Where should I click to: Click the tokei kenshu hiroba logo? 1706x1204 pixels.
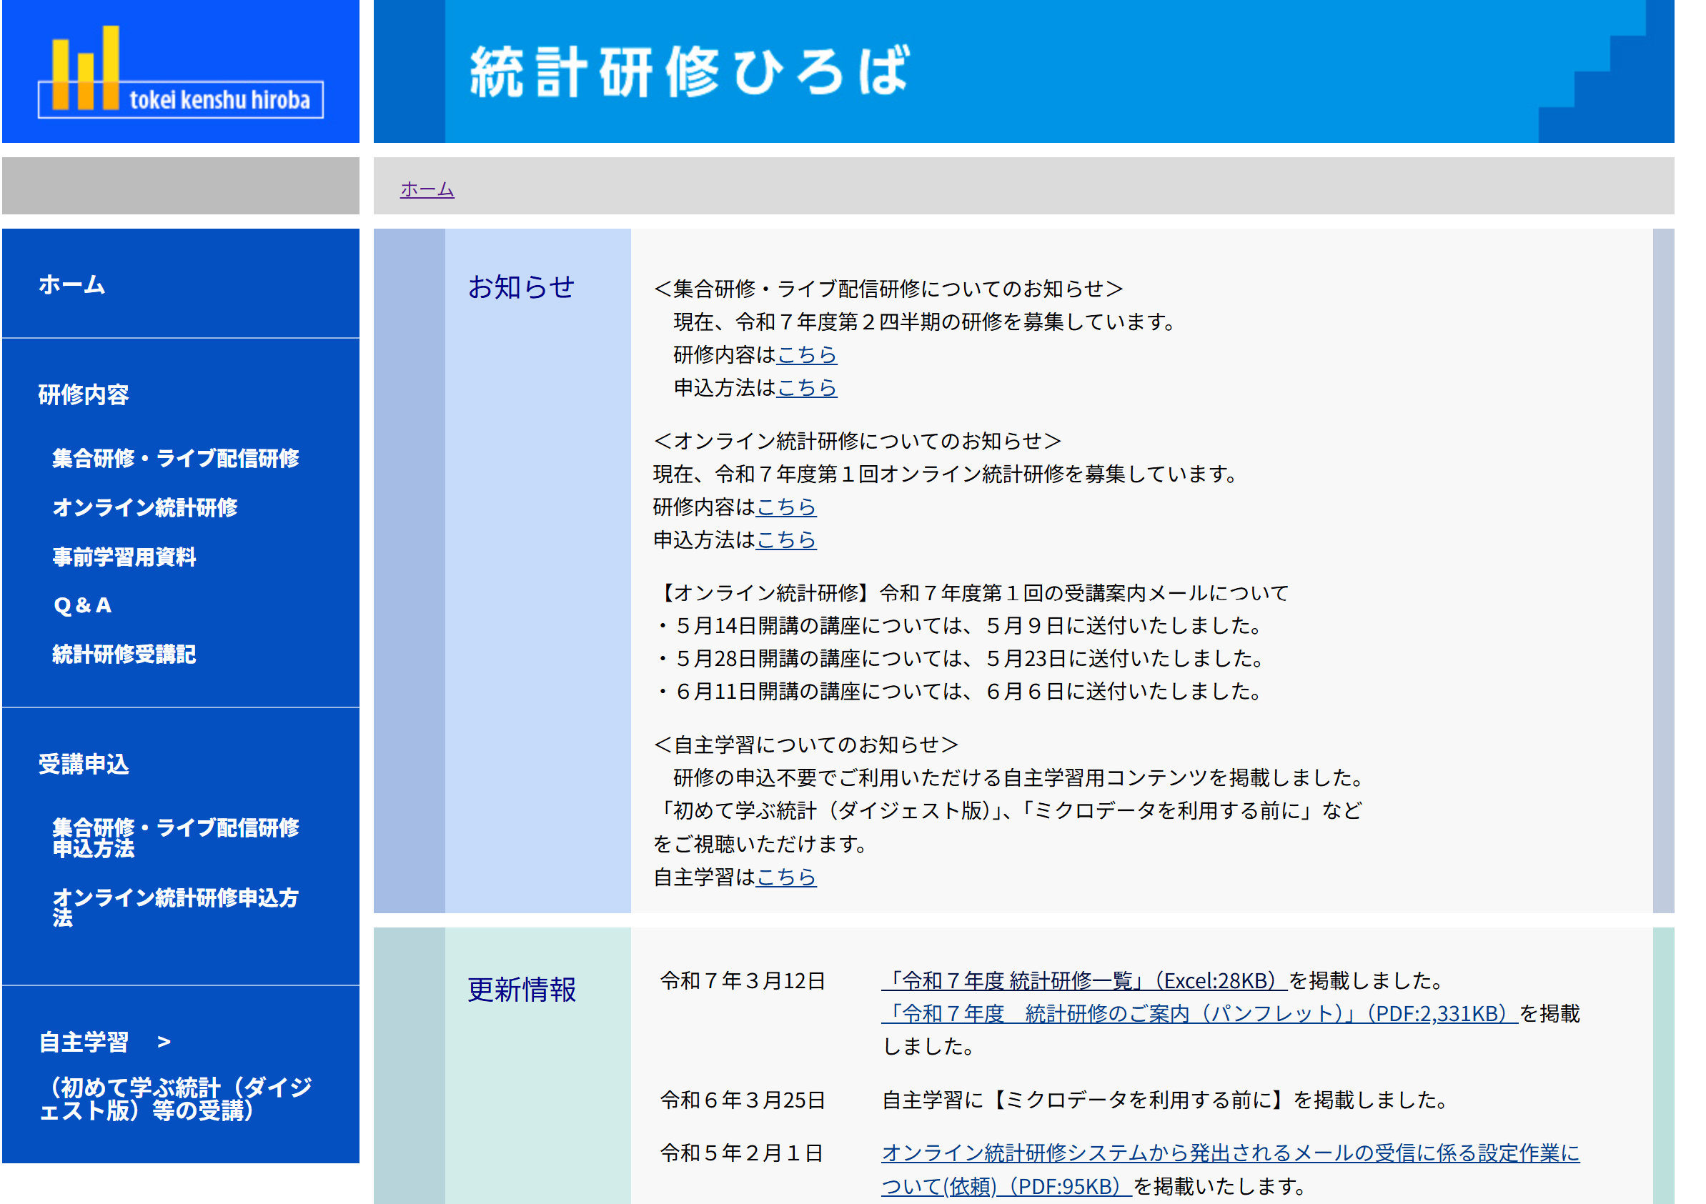(x=181, y=73)
